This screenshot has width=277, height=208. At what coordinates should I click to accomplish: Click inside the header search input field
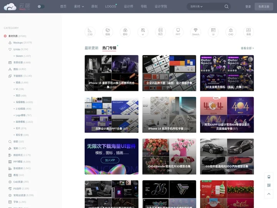[x=213, y=7]
